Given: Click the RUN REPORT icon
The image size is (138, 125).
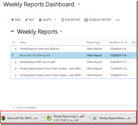Looking at the screenshot, I should point(62,20).
